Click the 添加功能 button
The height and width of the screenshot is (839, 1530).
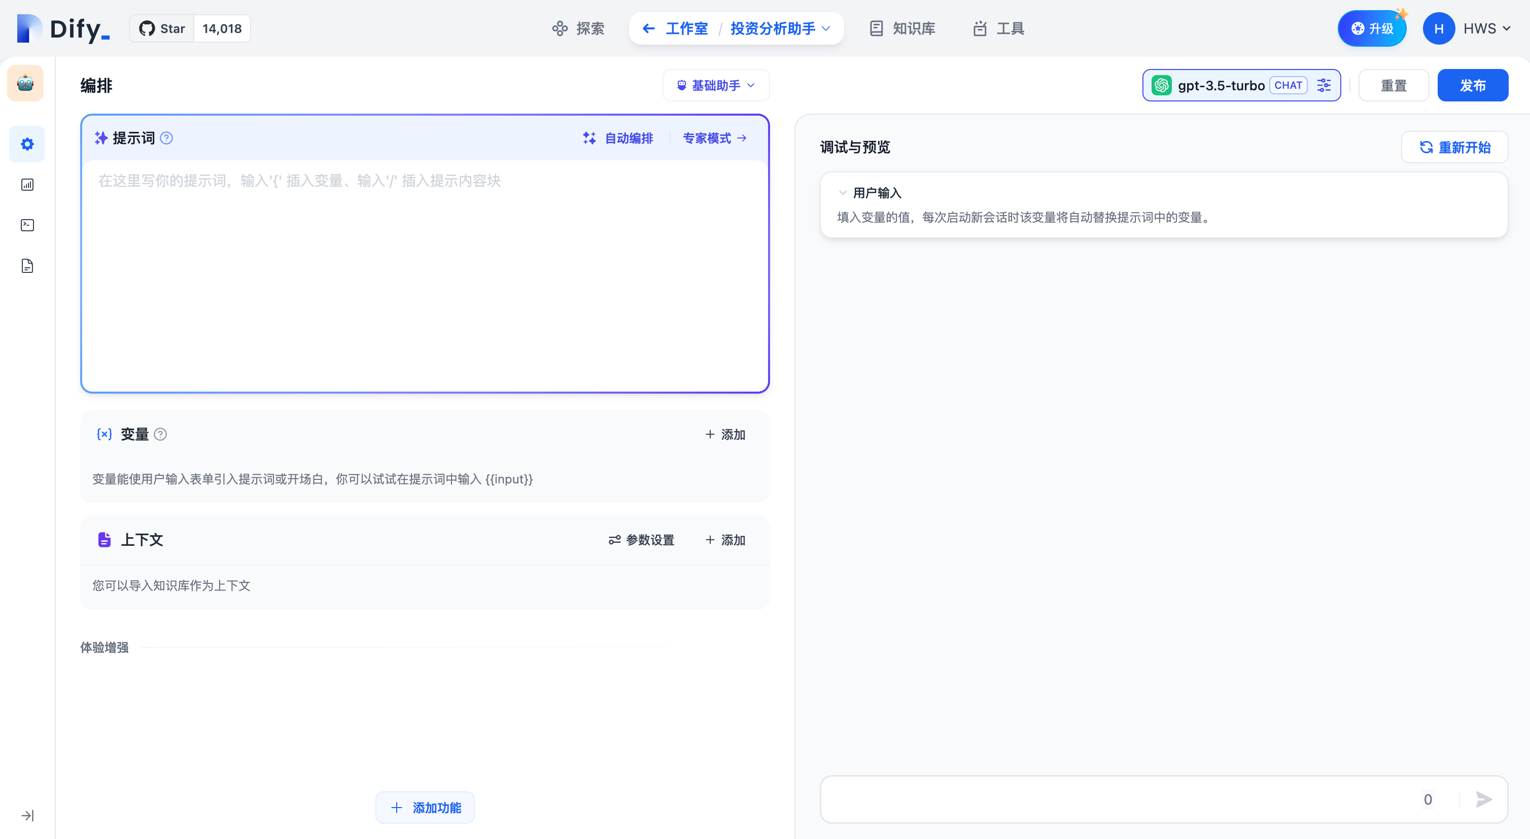(425, 808)
